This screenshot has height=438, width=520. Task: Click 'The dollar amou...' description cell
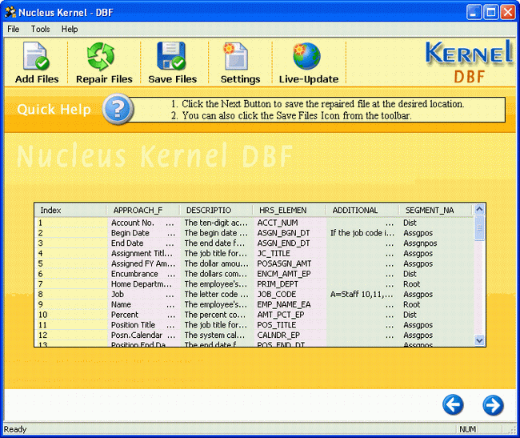[x=217, y=263]
